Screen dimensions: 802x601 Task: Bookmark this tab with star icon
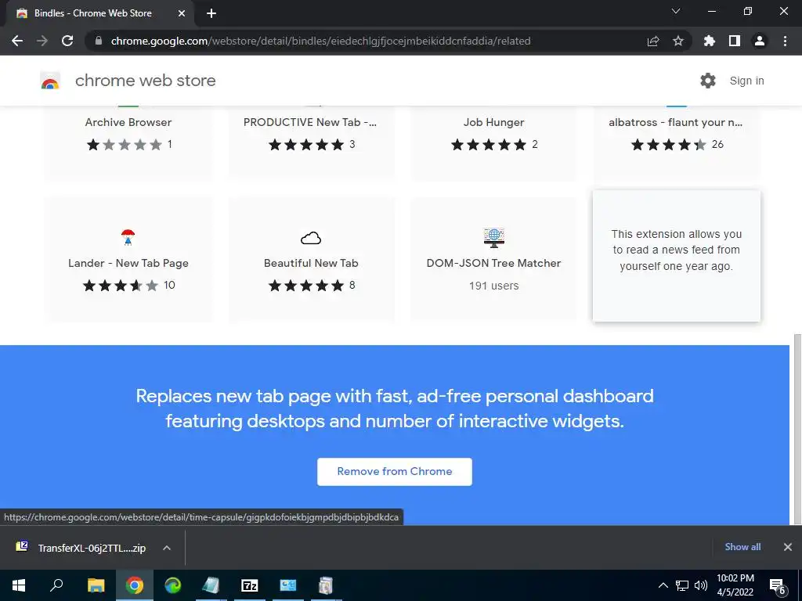(678, 41)
